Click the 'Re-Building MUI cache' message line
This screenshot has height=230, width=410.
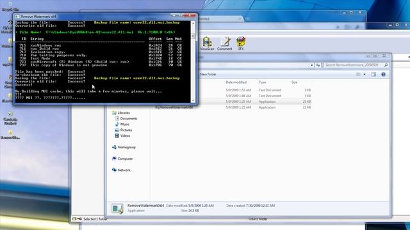88,91
